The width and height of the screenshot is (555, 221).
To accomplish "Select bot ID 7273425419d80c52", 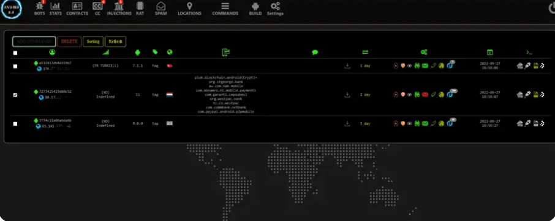I will (x=55, y=92).
